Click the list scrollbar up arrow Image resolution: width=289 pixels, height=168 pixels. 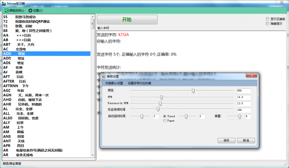coord(93,17)
